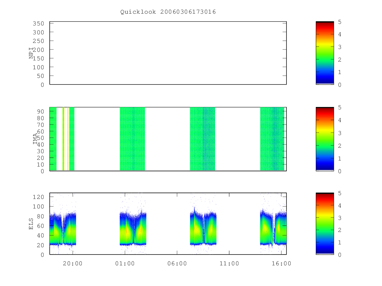Click the ELS y-axis label

click(x=32, y=224)
